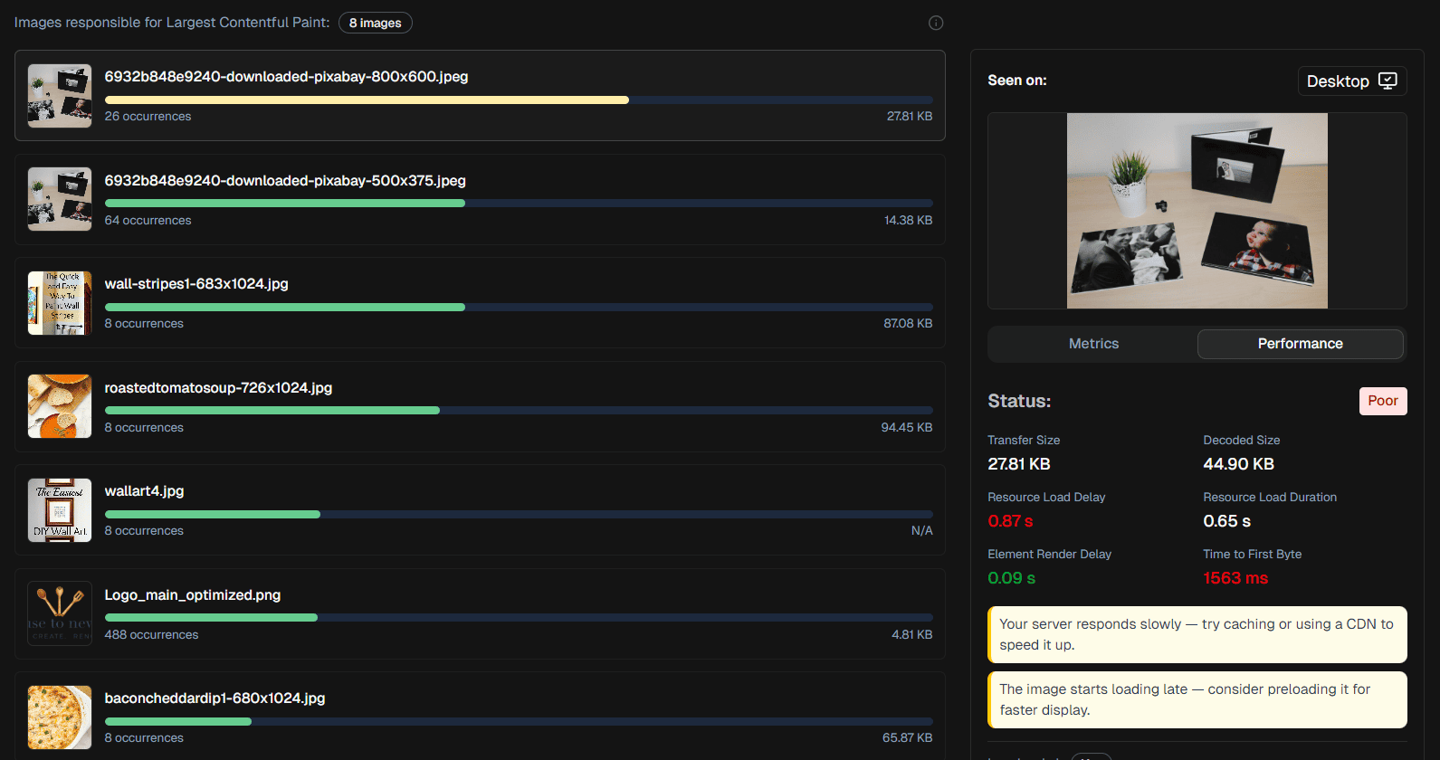Open the wallart4.jpg file name entry
Image resolution: width=1440 pixels, height=760 pixels.
click(144, 491)
